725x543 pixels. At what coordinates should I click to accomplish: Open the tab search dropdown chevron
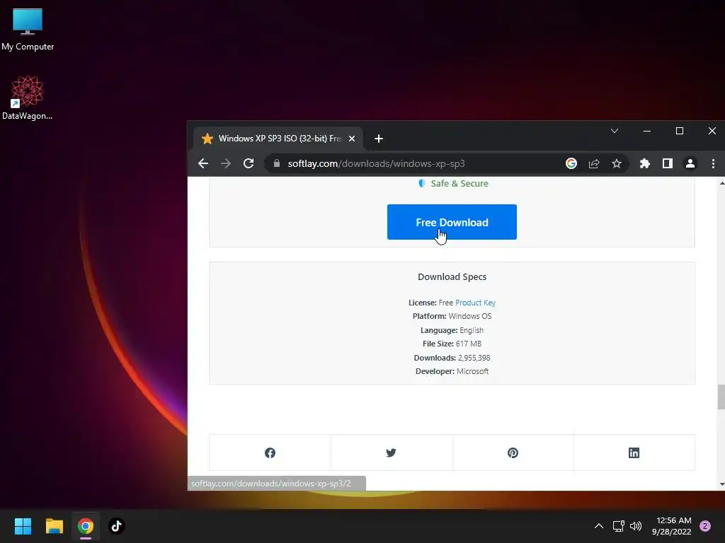tap(615, 131)
